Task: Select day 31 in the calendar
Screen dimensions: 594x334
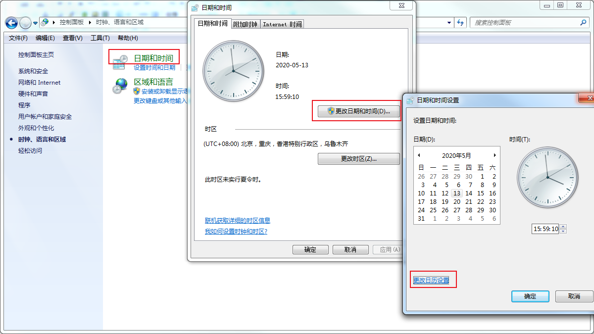Action: (421, 219)
